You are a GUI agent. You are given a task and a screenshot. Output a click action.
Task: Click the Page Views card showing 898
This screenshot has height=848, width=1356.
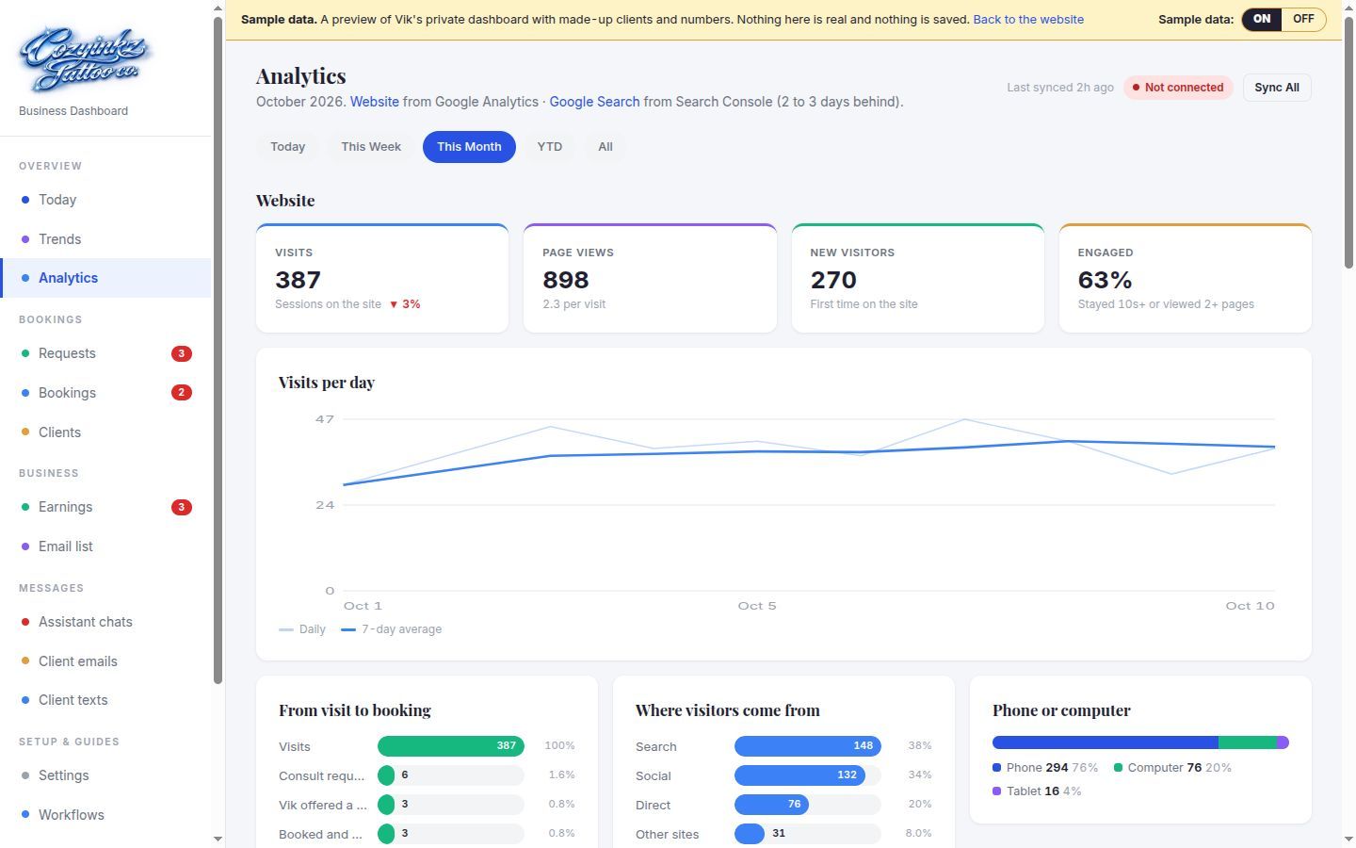coord(650,278)
